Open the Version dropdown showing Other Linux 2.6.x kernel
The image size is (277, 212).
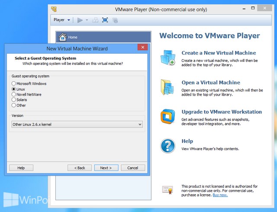click(x=77, y=124)
